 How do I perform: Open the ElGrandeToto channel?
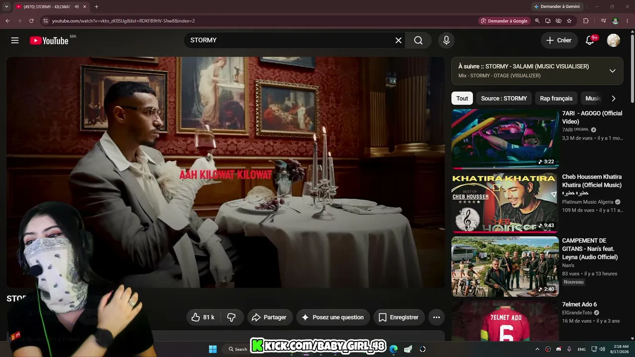click(577, 313)
